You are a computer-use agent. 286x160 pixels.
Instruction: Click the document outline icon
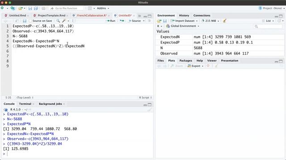pyautogui.click(x=149, y=21)
